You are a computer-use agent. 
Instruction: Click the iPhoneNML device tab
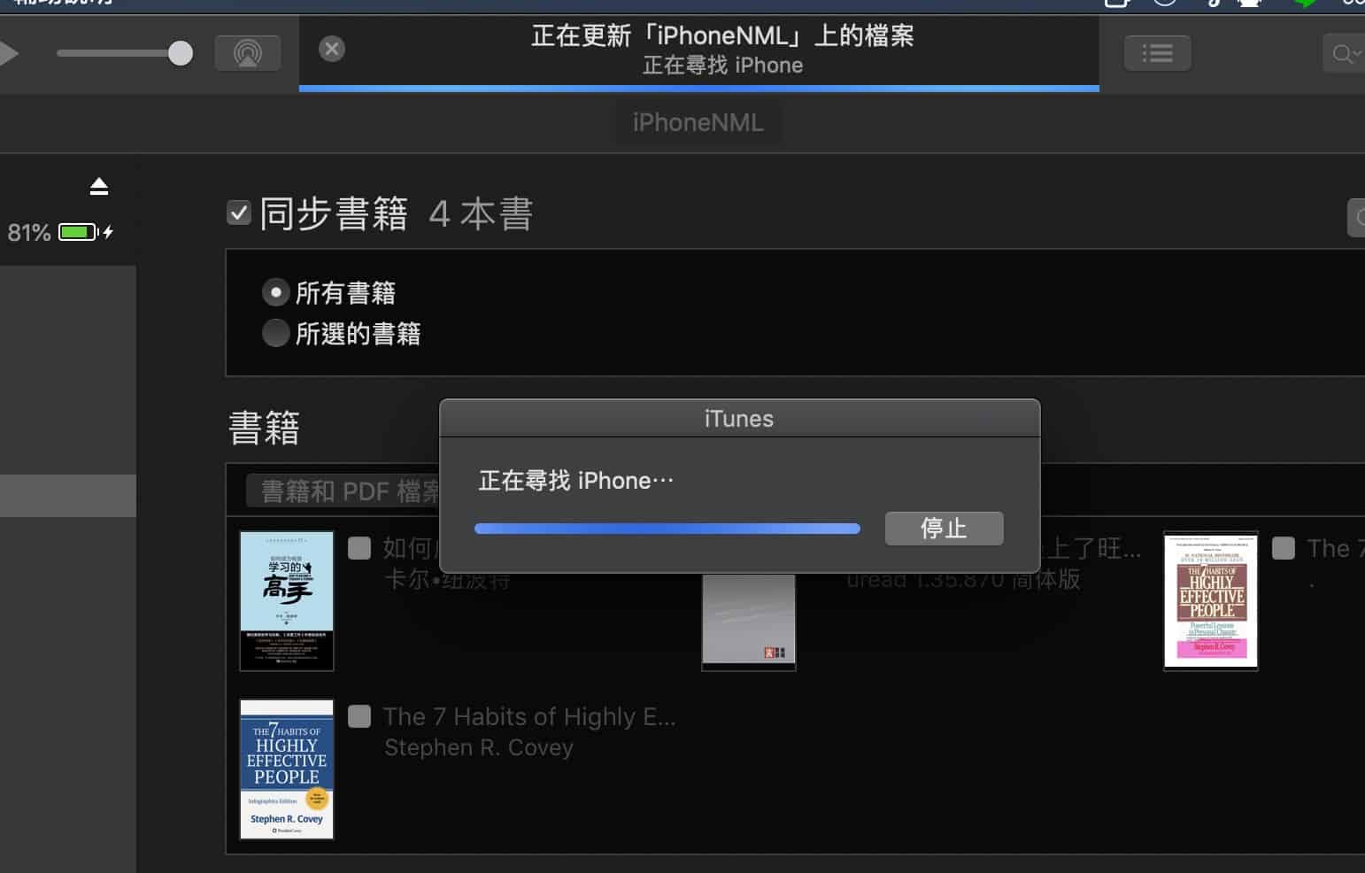pos(698,122)
